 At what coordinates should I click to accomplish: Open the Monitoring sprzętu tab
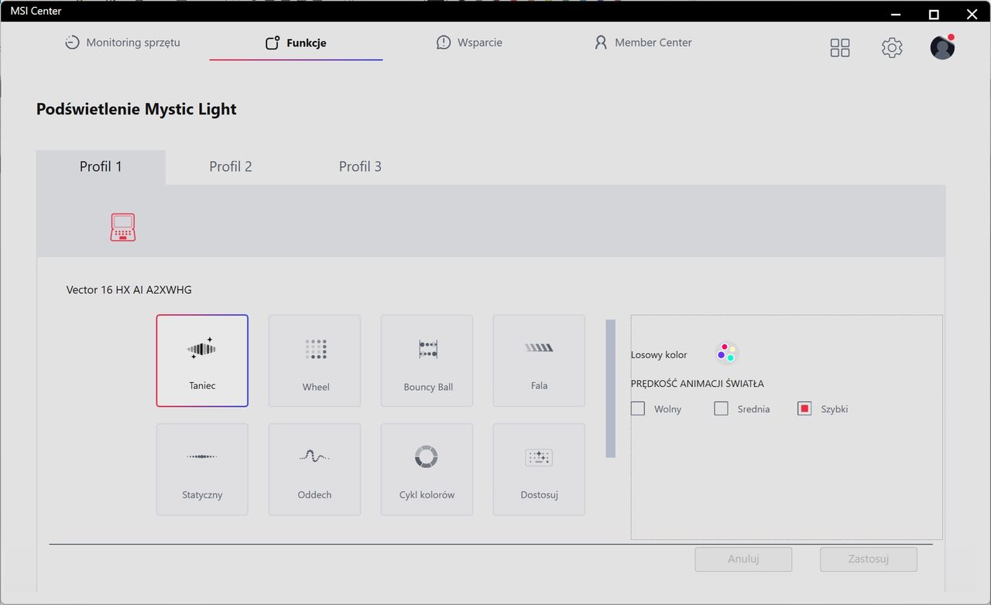click(x=122, y=43)
